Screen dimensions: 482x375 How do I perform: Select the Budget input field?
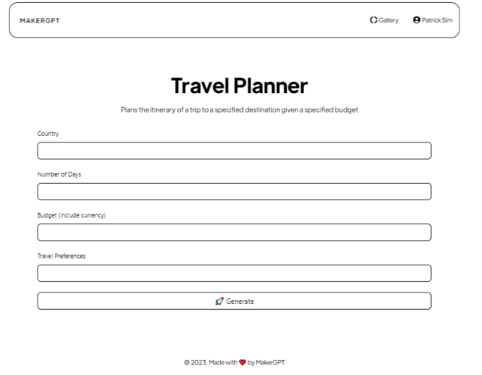pyautogui.click(x=234, y=232)
